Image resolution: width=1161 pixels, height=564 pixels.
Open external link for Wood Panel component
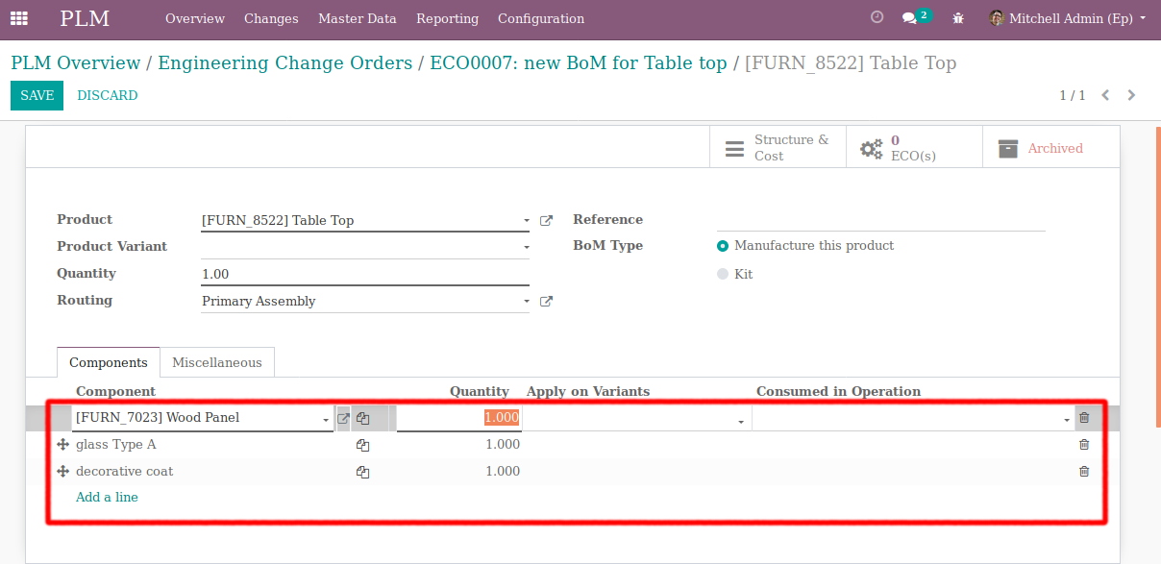(x=343, y=418)
